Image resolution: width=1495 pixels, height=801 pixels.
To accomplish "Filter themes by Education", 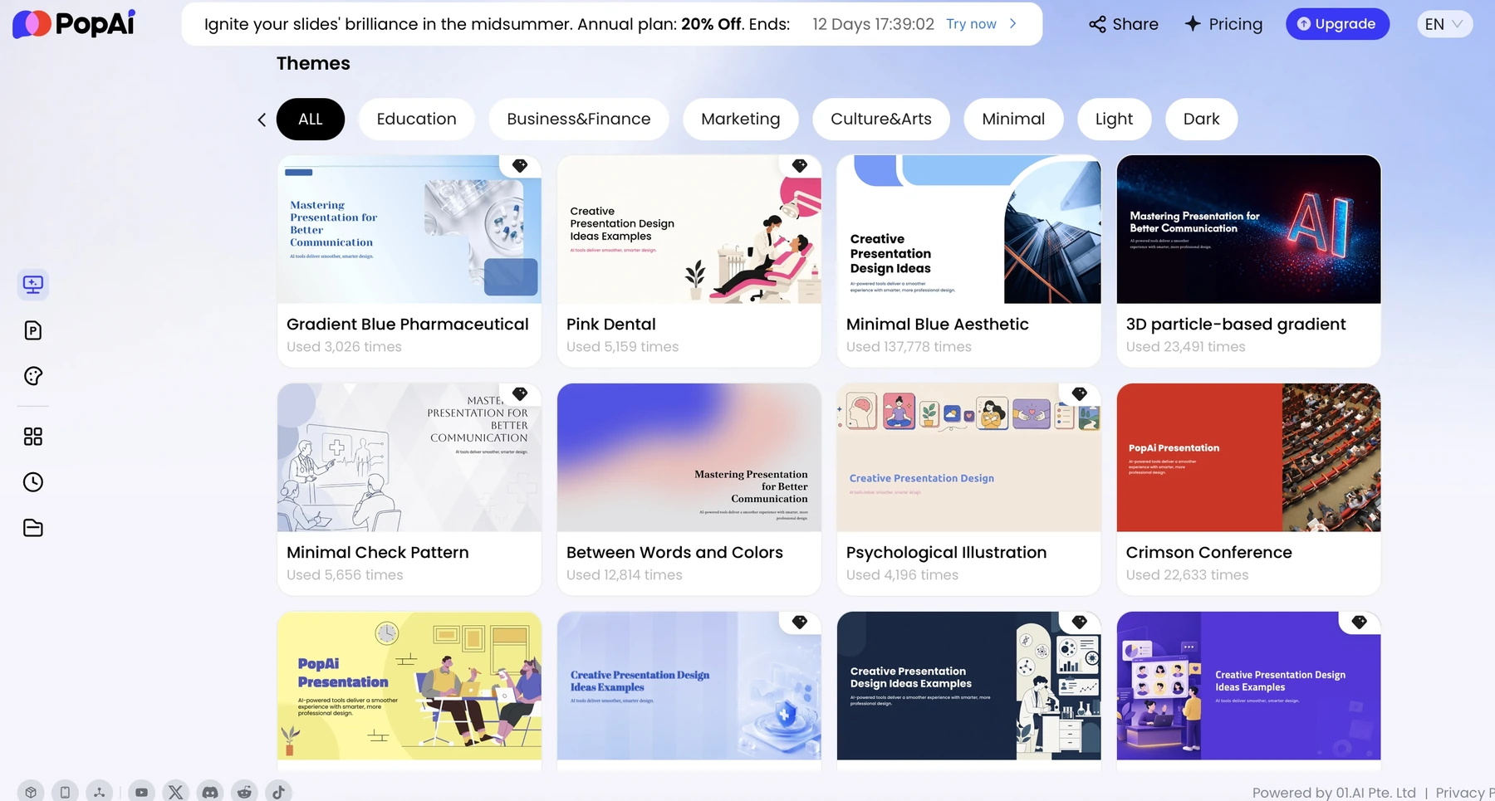I will 417,120.
